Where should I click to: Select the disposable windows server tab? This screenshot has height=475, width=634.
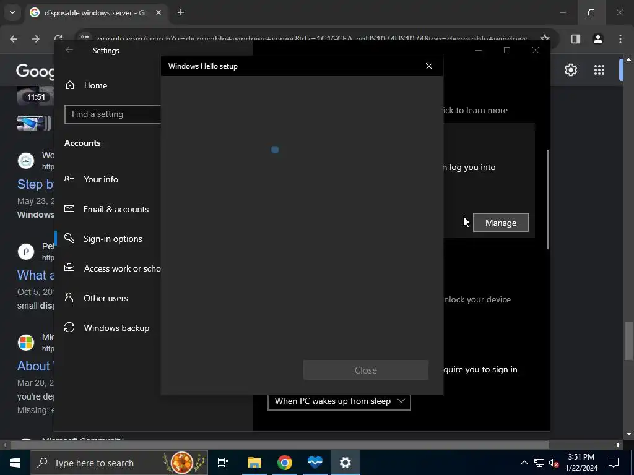pos(96,12)
